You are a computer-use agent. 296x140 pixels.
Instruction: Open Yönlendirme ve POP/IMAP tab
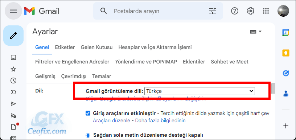146,62
